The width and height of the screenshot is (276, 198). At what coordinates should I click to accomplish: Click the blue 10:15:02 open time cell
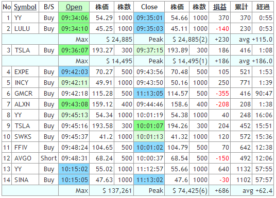pyautogui.click(x=74, y=169)
